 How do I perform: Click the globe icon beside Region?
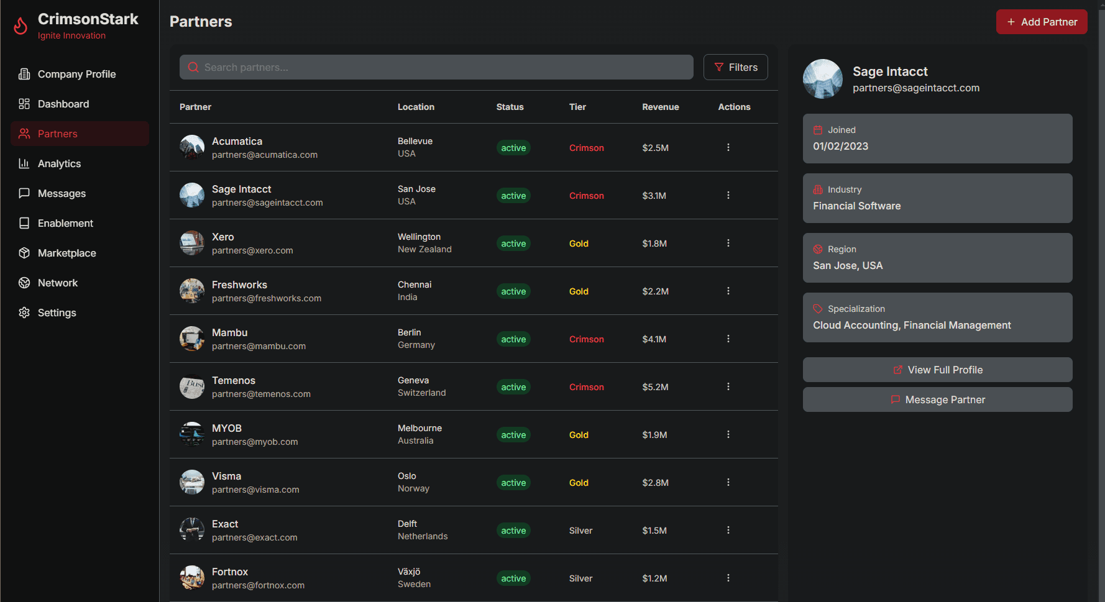[x=818, y=249]
